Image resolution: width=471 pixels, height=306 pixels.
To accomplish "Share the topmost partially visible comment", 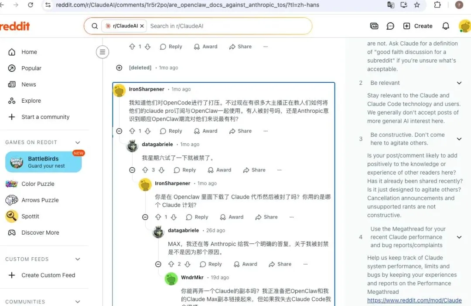I will (240, 47).
